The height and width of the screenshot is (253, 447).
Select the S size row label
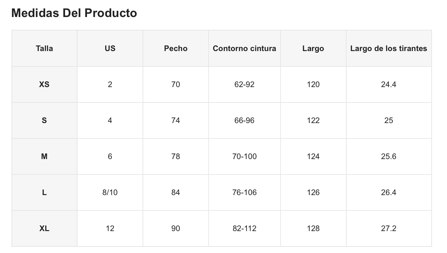tap(44, 120)
